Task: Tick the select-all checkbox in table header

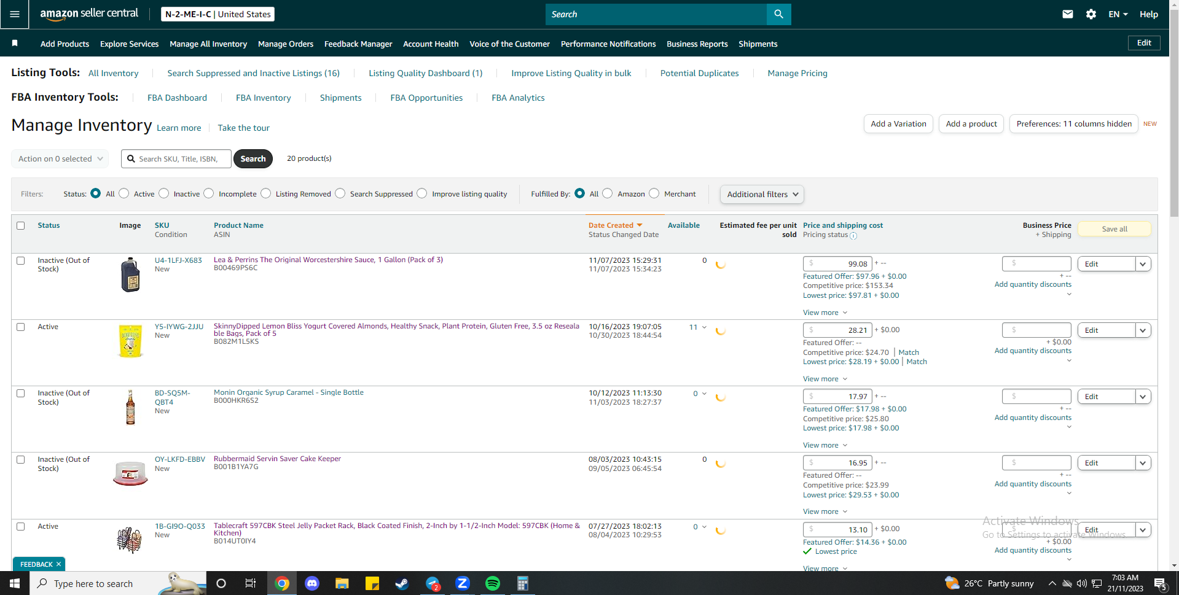Action: [21, 226]
